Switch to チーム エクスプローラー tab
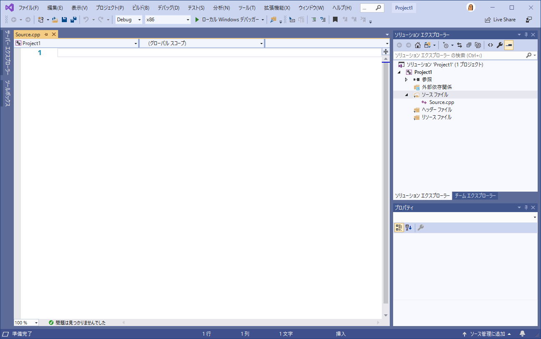 click(475, 196)
